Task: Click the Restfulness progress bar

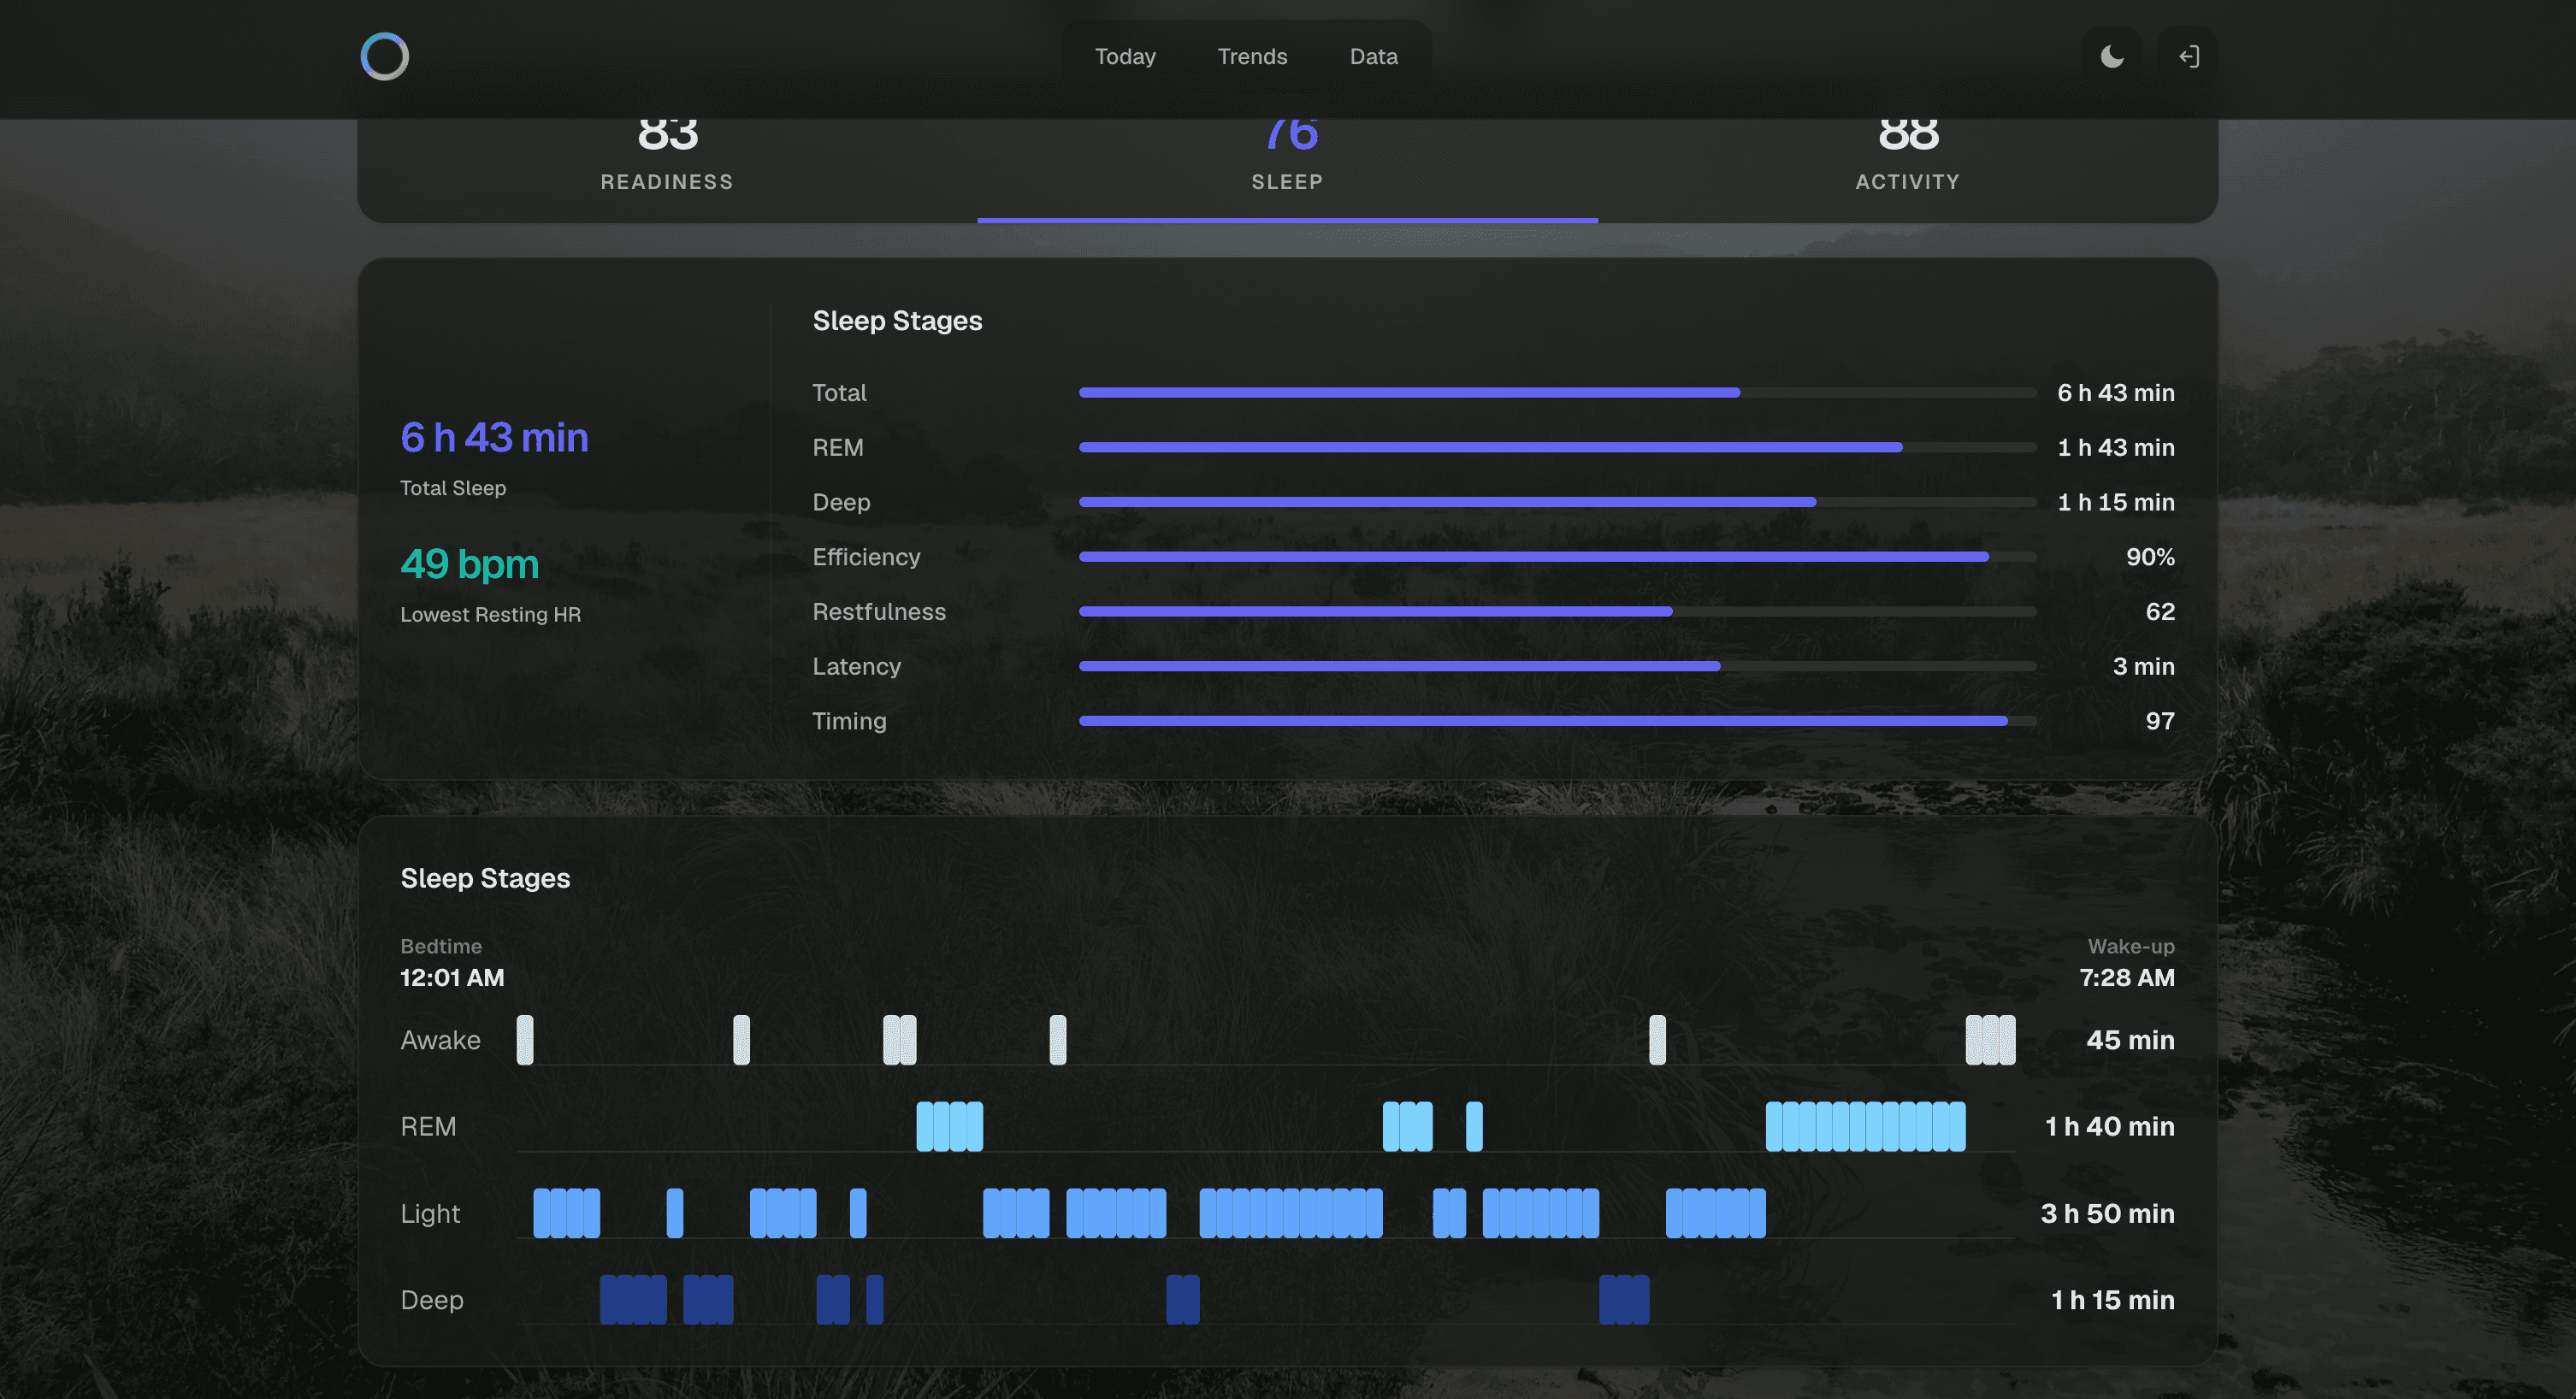Action: point(1557,611)
